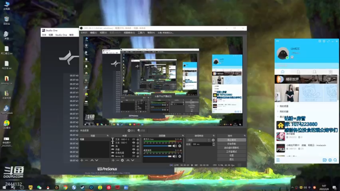Open 编辑(E) menu in OBS
Image resolution: width=340 pixels, height=191 pixels.
point(93,33)
